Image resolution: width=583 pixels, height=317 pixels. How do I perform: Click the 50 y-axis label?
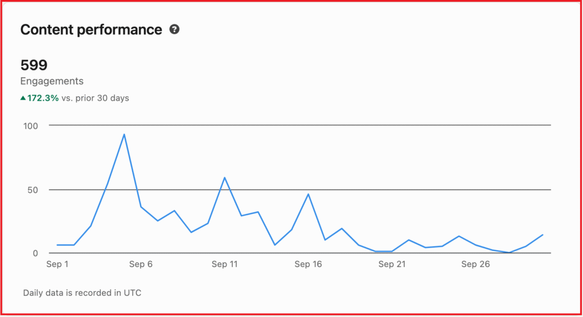(32, 190)
